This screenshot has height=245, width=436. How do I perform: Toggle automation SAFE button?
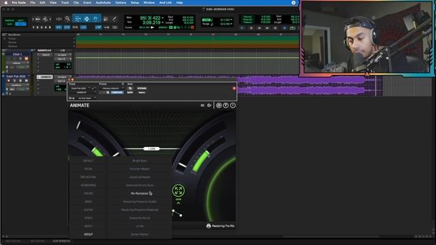(130, 93)
